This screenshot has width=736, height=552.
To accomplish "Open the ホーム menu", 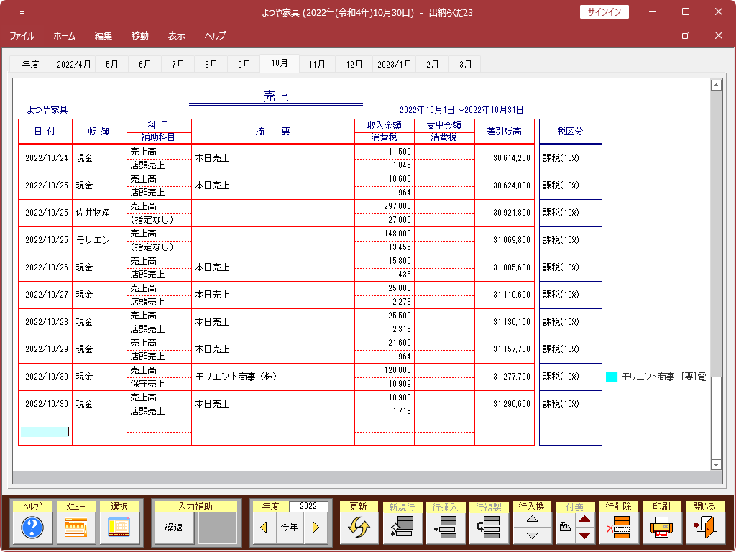I will point(64,36).
